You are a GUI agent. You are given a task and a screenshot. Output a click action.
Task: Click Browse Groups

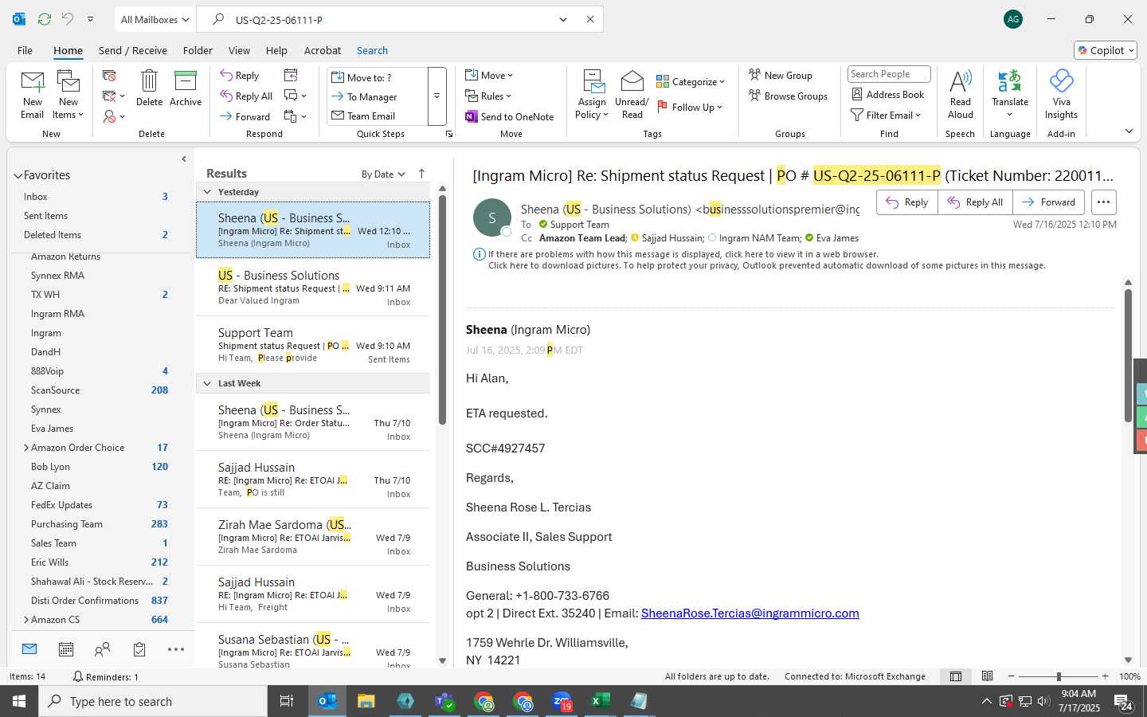pos(788,96)
